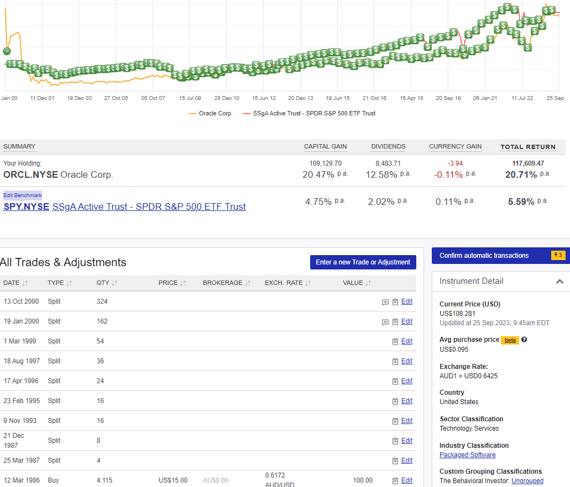The image size is (570, 487).
Task: Open the Ungrouped custom grouping link
Action: coord(527,480)
